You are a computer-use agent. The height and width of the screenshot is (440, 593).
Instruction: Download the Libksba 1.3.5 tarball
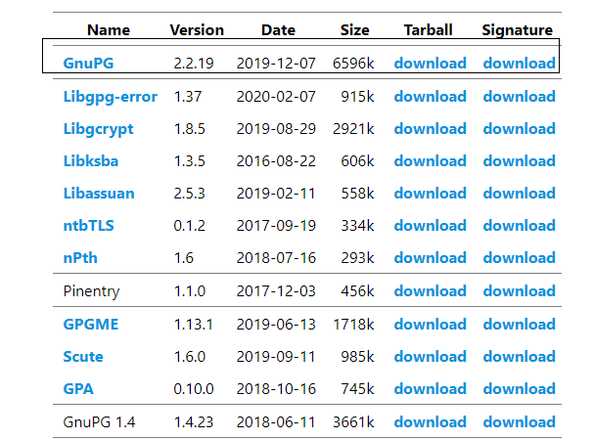tap(430, 161)
